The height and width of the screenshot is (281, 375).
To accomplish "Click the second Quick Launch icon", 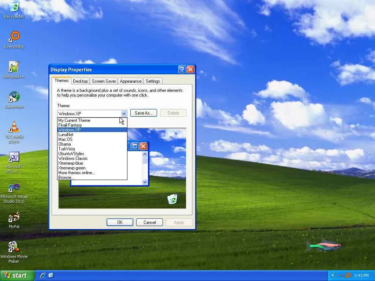I will [x=51, y=276].
